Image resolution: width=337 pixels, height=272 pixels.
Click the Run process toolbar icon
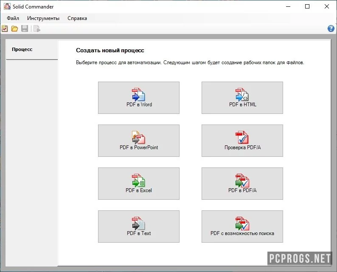37,28
